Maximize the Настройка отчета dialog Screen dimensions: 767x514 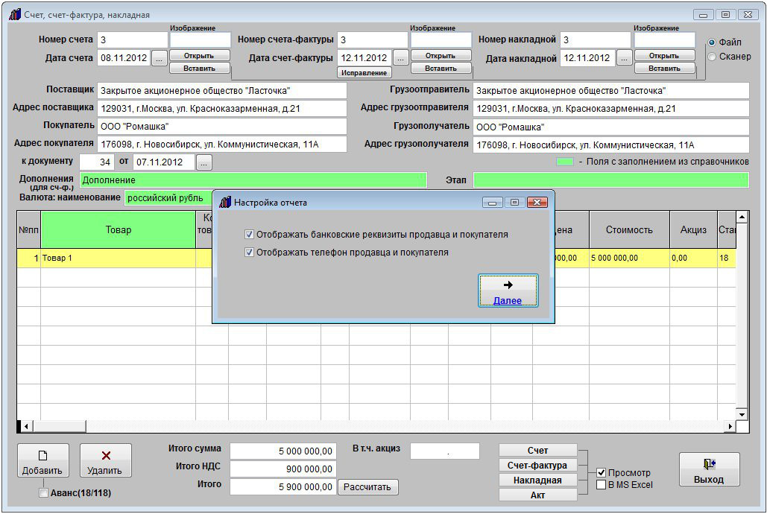[x=514, y=203]
